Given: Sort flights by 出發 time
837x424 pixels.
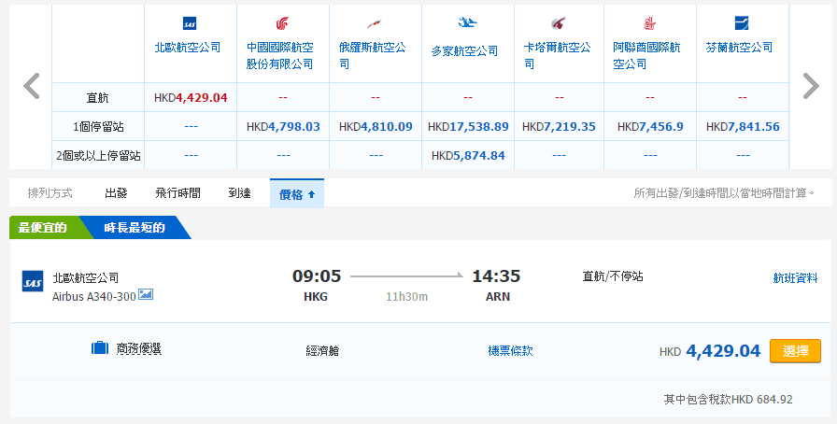Looking at the screenshot, I should point(117,193).
